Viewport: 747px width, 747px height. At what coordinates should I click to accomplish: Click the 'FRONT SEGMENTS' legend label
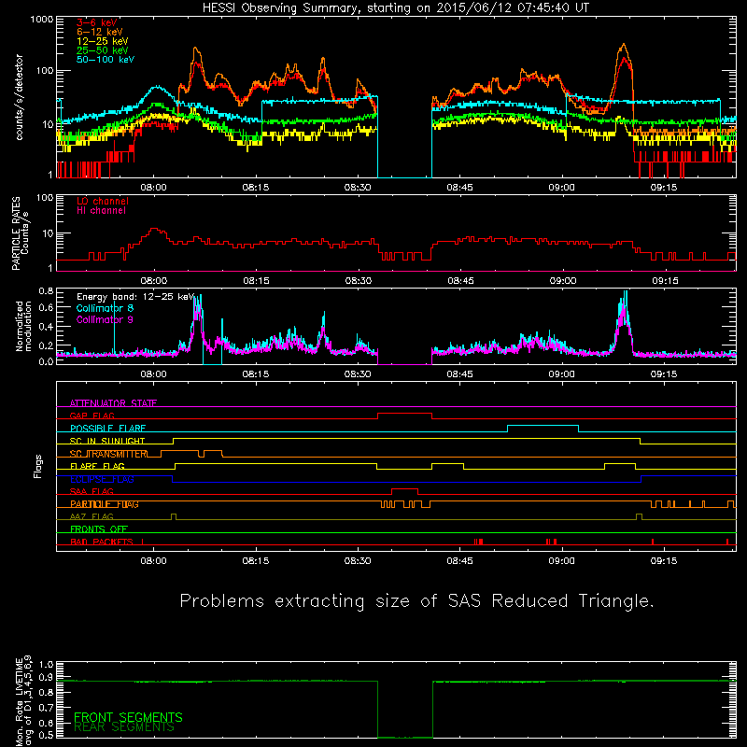128,717
